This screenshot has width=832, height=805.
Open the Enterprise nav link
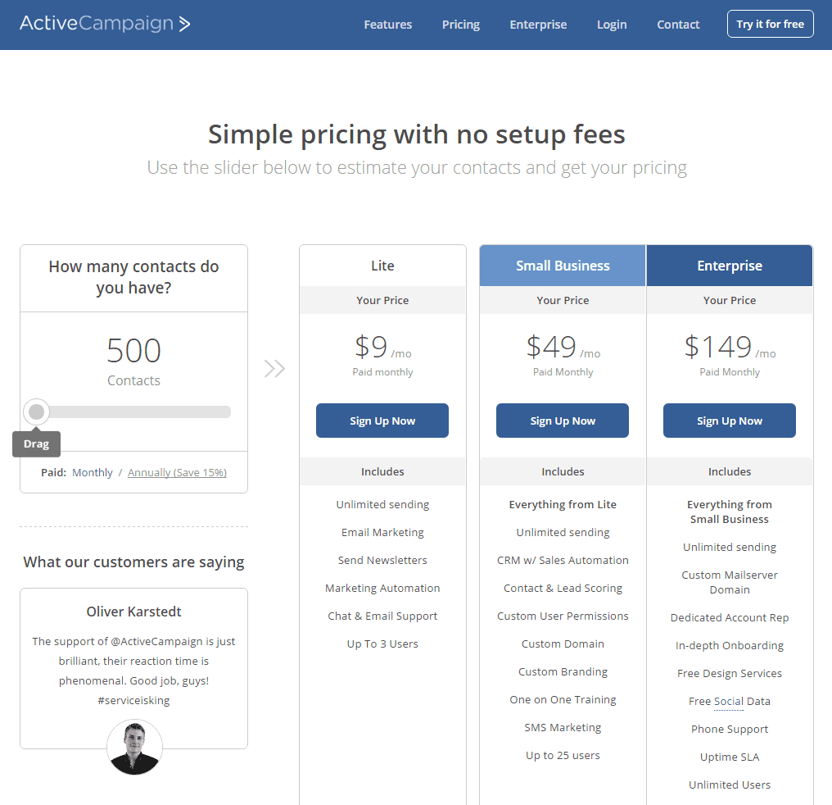point(538,25)
